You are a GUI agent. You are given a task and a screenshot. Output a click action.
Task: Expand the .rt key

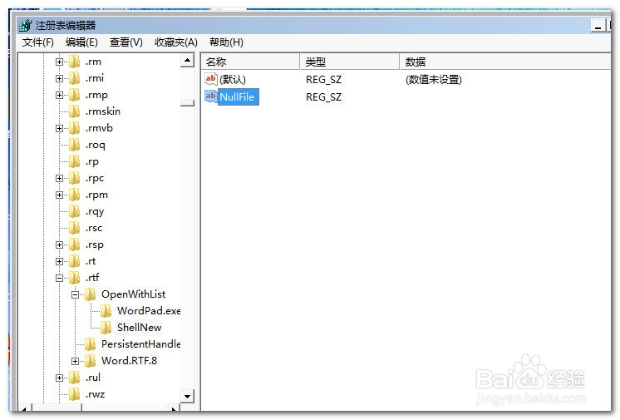point(59,261)
